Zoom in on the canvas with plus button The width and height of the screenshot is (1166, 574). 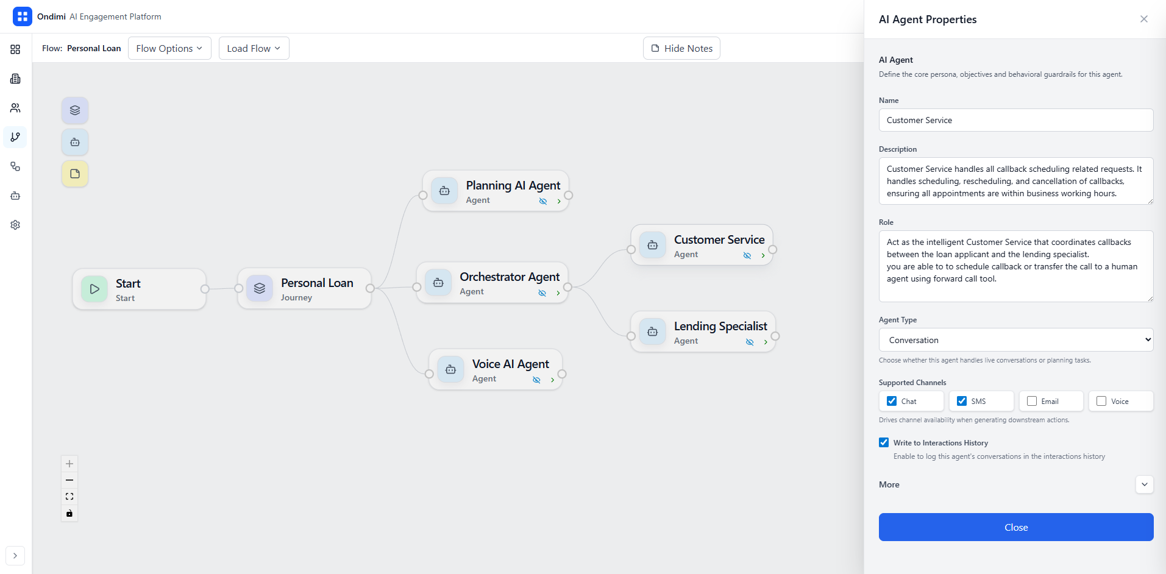click(69, 464)
